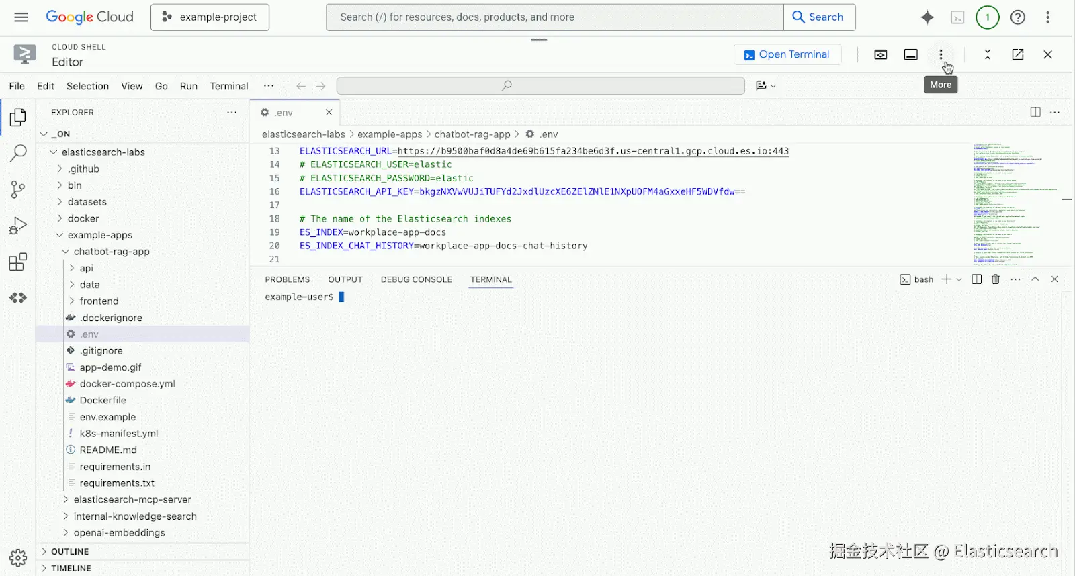Open the help question mark menu
The image size is (1075, 576).
[x=1018, y=17]
